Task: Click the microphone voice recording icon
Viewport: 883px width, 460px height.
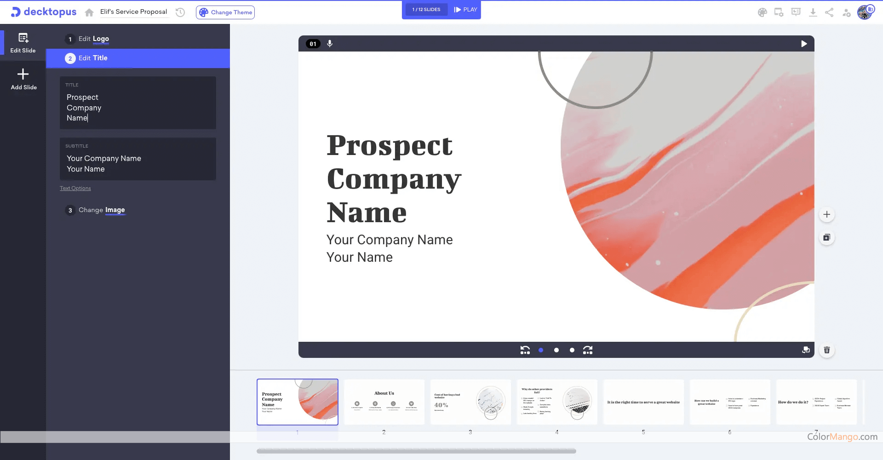Action: point(330,44)
